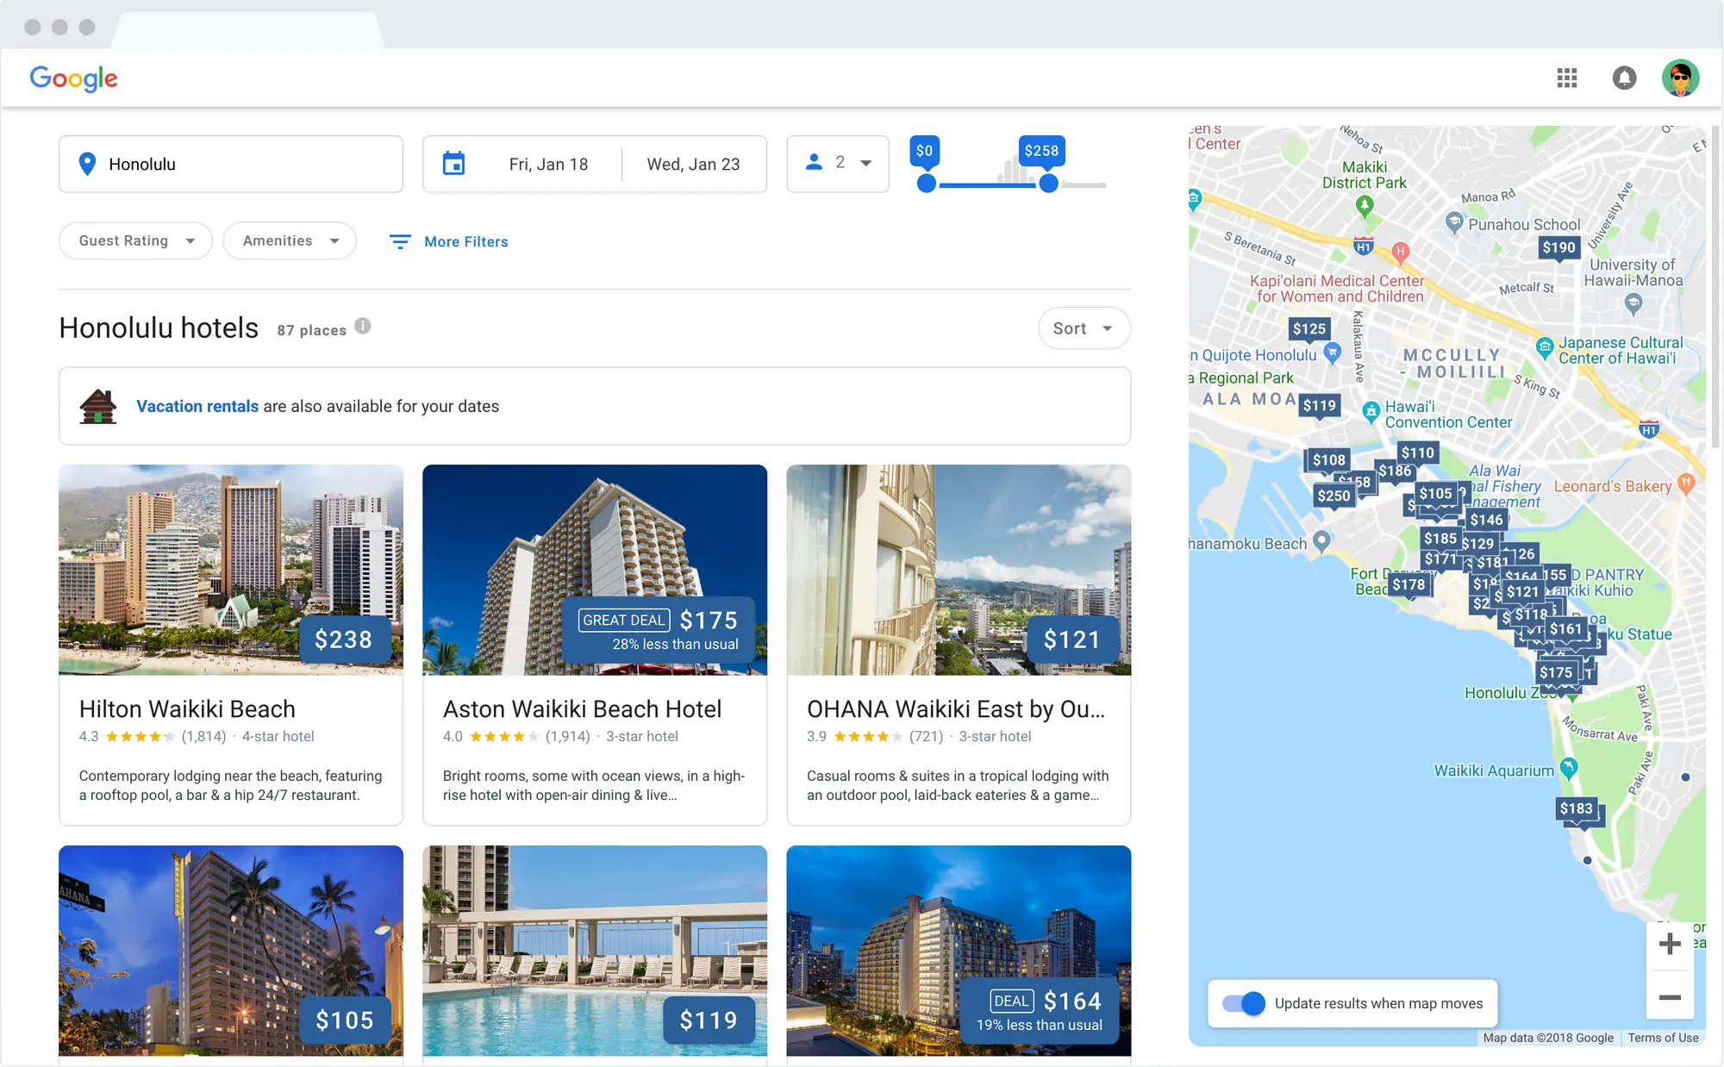Click the vacation rentals house icon

tap(97, 406)
